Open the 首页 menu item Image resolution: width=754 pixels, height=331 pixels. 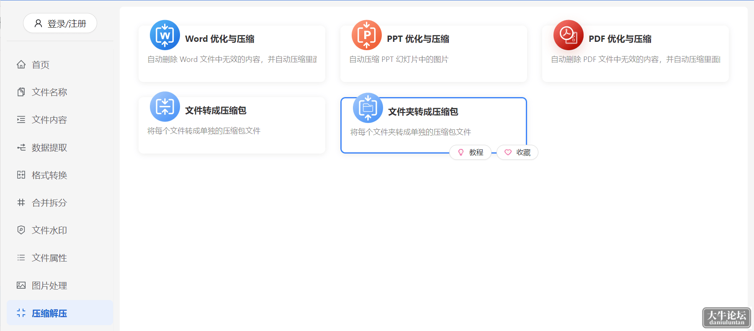tap(60, 64)
